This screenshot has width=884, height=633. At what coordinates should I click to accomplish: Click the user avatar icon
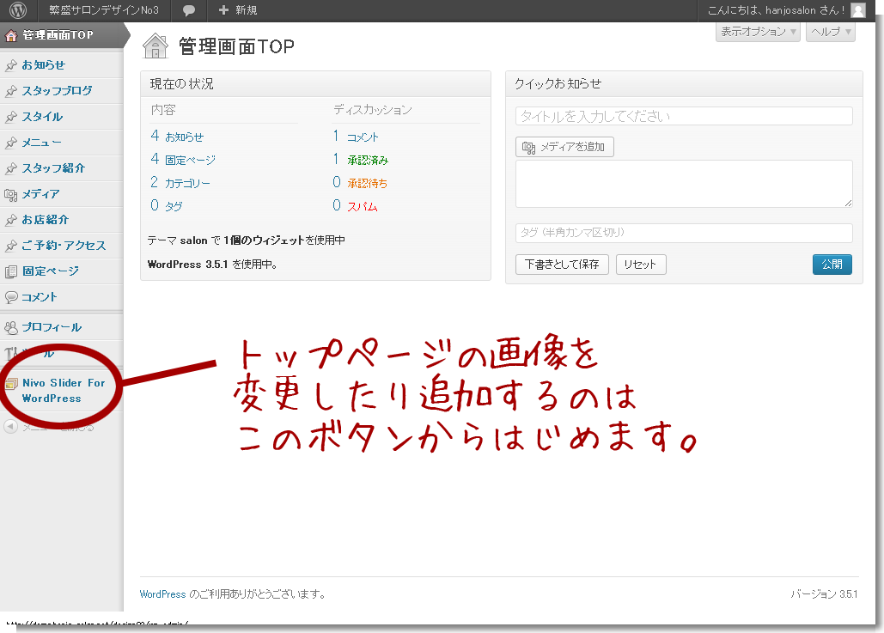click(x=857, y=10)
